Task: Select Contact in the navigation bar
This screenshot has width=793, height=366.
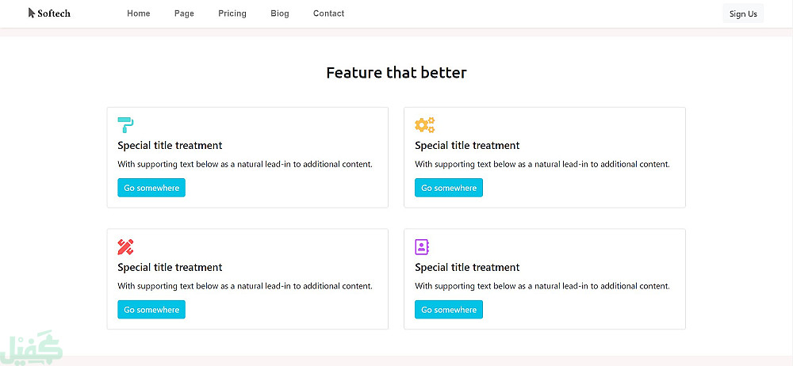Action: (x=328, y=13)
